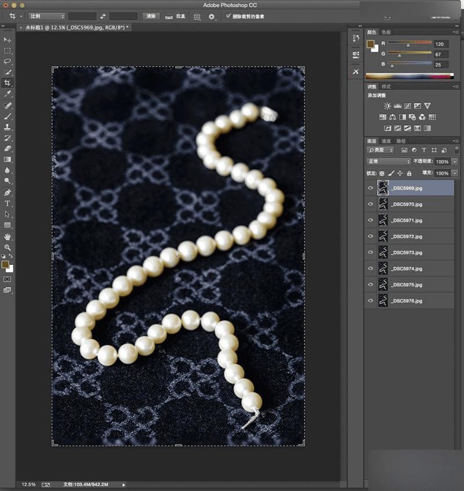The width and height of the screenshot is (464, 491).
Task: Click the Clear (清除) button
Action: tap(150, 16)
